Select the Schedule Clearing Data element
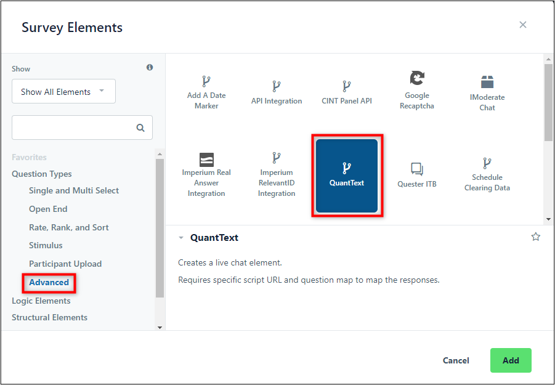The image size is (555, 385). [x=487, y=176]
